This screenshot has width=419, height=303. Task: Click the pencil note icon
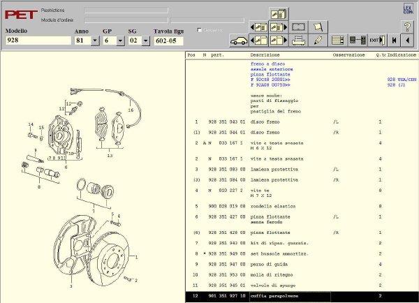pos(318,40)
